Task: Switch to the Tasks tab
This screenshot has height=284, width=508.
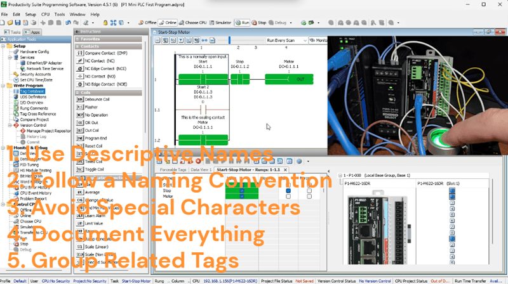Action: (12, 32)
